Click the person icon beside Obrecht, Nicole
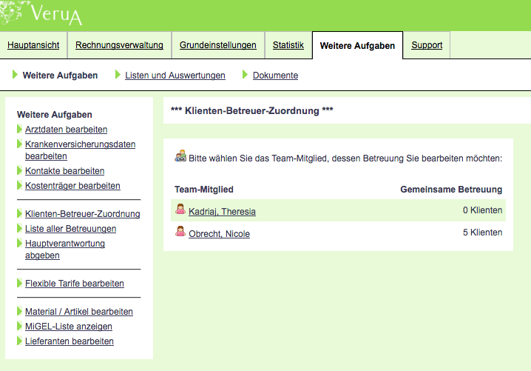 tap(180, 233)
